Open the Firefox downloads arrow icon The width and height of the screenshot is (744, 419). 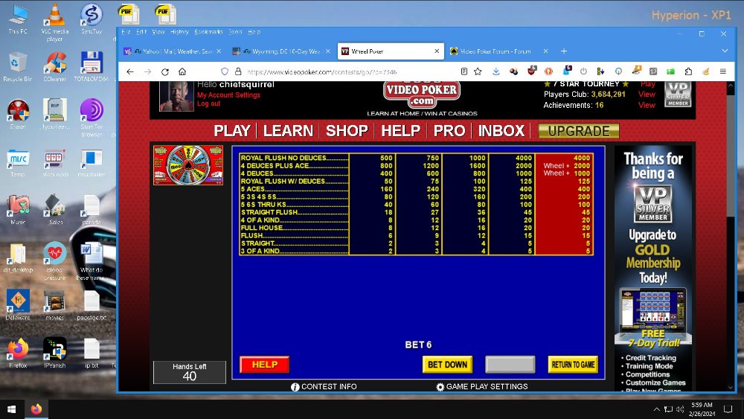point(496,71)
